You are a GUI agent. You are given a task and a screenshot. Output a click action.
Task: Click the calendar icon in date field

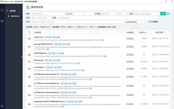pos(126,14)
